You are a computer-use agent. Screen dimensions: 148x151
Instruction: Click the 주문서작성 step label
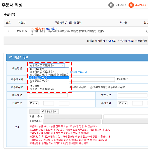[x=141, y=5]
